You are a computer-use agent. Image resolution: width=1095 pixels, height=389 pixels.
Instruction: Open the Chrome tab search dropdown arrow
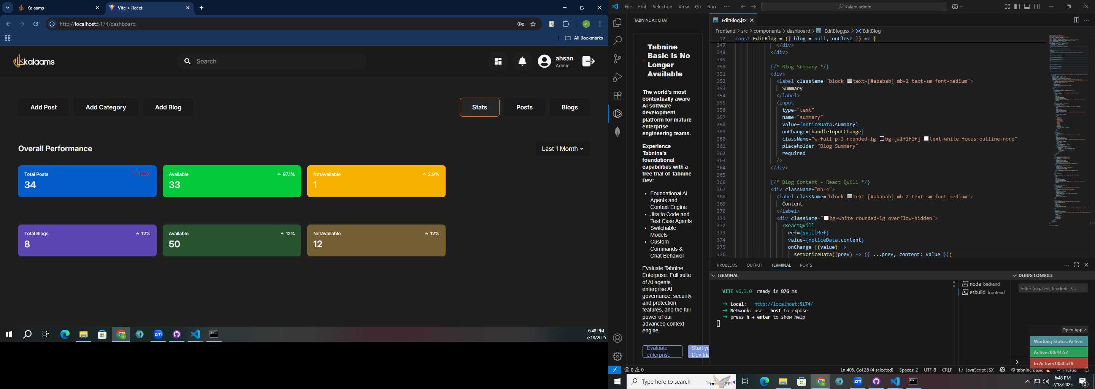coord(7,8)
